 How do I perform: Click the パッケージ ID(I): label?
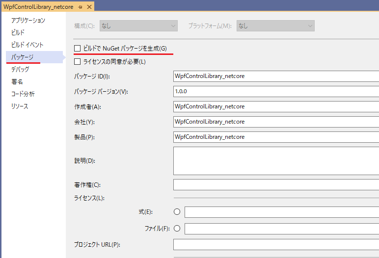point(92,77)
